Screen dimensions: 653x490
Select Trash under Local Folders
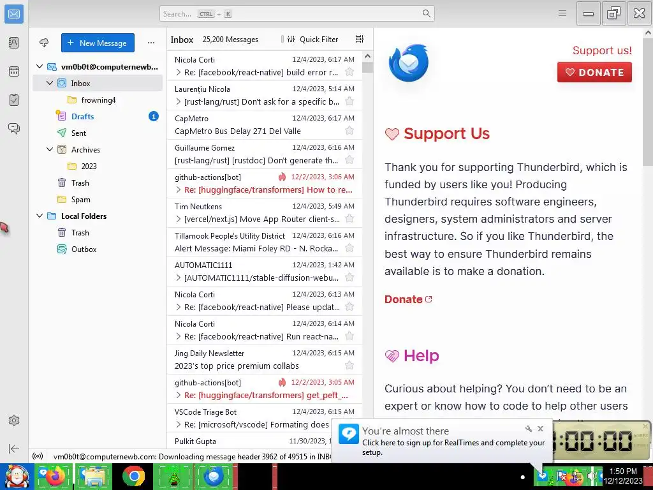tap(98, 232)
